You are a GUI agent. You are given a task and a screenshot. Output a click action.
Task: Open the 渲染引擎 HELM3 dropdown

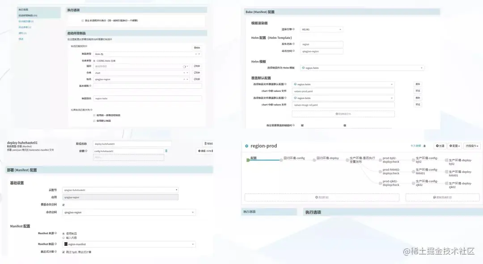(321, 29)
